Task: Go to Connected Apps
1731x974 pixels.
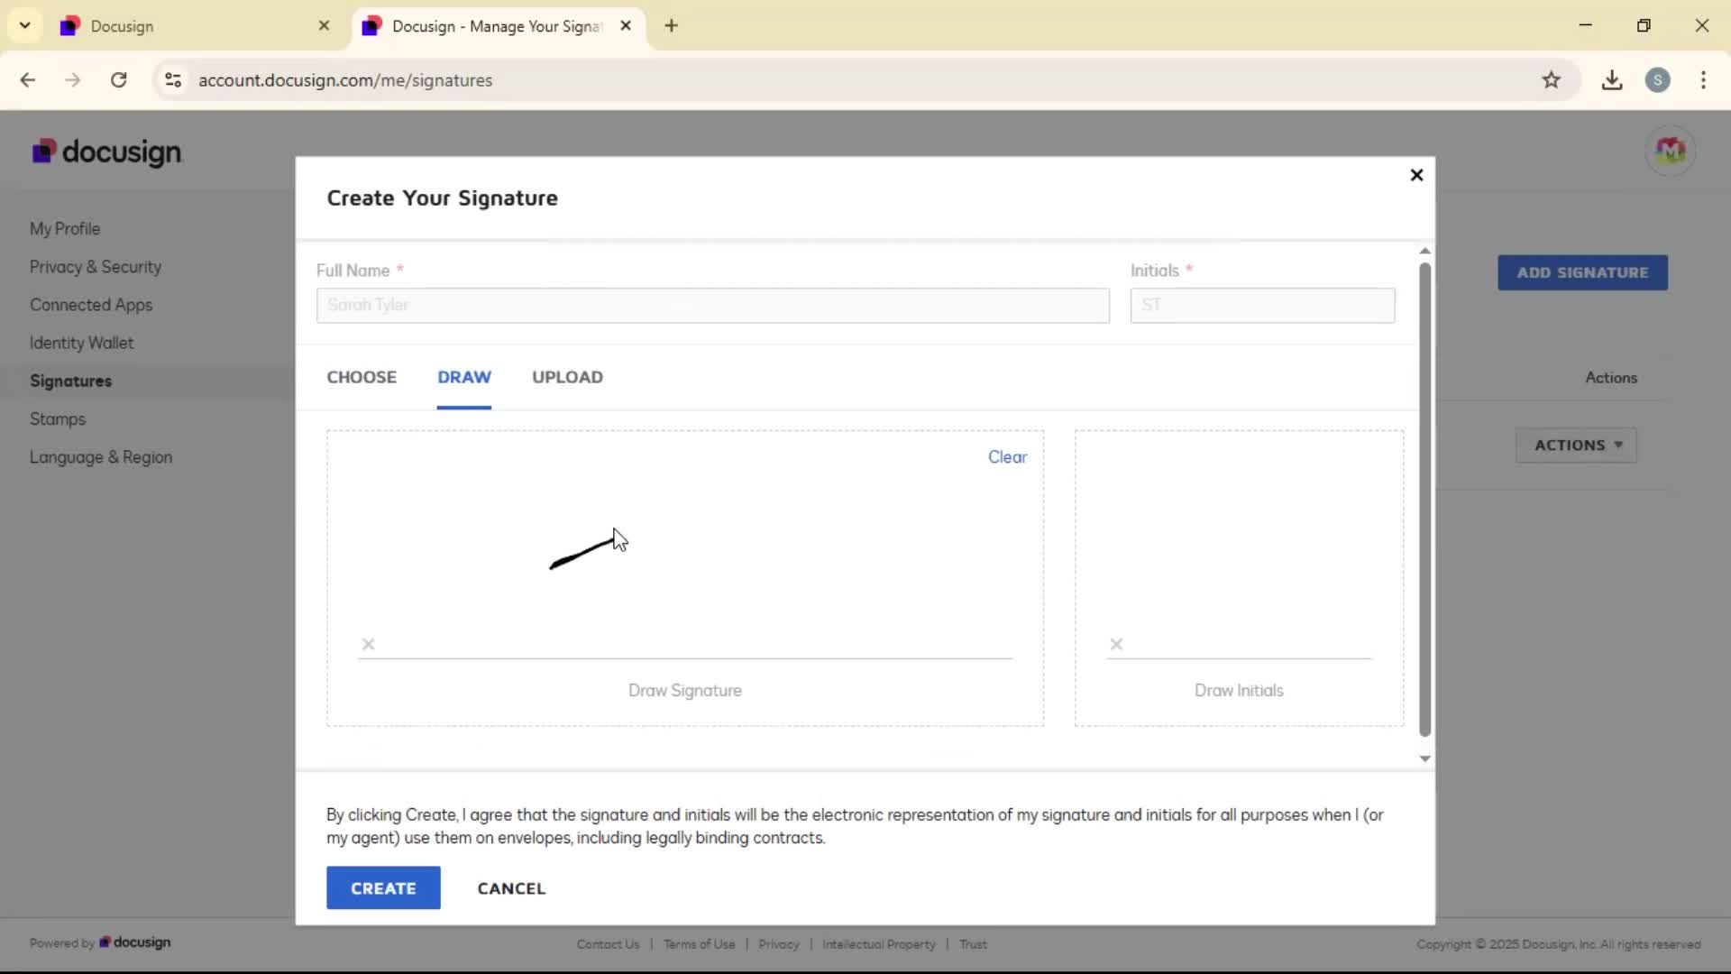Action: point(91,305)
